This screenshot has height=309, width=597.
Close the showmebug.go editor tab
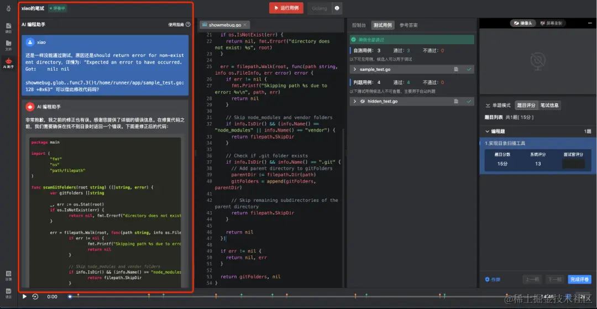tap(245, 25)
